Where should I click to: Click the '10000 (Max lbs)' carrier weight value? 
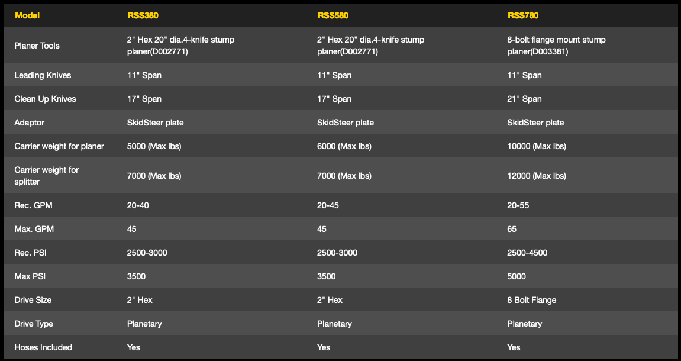click(537, 146)
